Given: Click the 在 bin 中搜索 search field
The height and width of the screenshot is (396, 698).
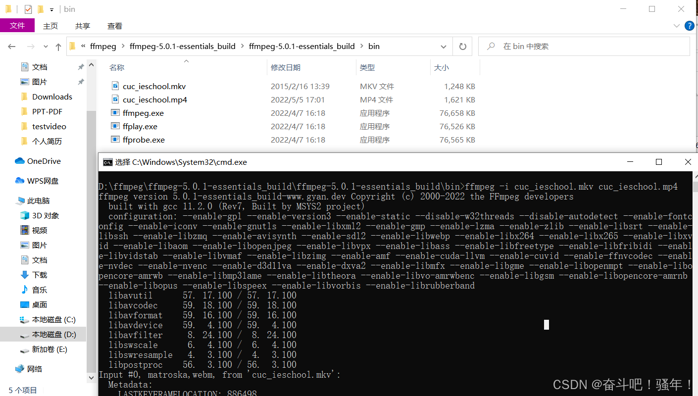Looking at the screenshot, I should click(584, 46).
